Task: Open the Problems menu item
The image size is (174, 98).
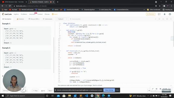Action: [x=24, y=14]
